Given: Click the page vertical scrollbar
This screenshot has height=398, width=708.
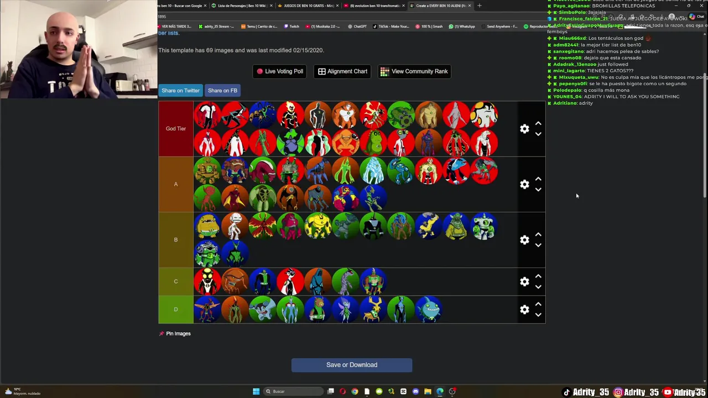Looking at the screenshot, I should pyautogui.click(x=705, y=135).
